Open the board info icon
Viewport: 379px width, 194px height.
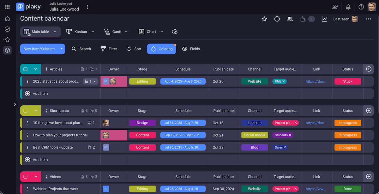pos(277,19)
